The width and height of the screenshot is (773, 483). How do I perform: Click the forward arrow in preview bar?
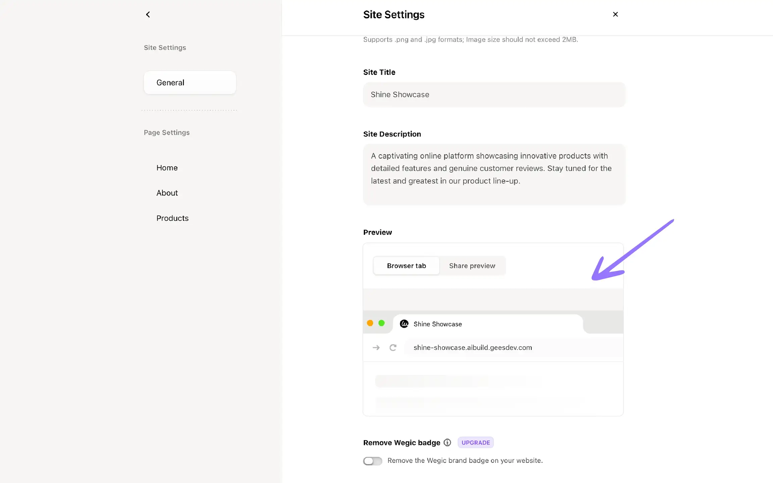(x=376, y=347)
